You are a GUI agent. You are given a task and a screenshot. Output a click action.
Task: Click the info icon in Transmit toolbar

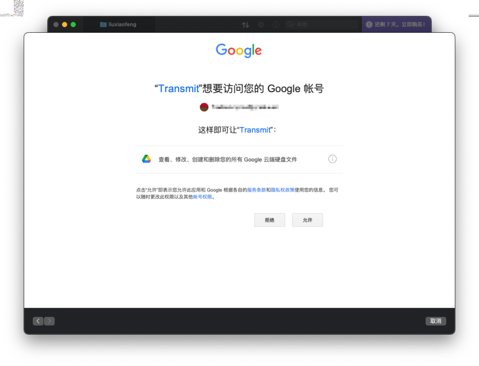click(276, 24)
